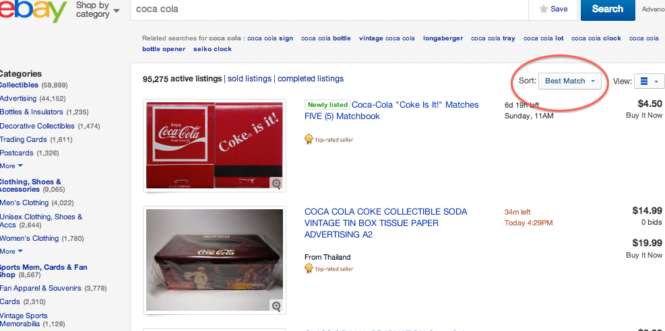The height and width of the screenshot is (331, 665).
Task: Expand More under Collectibles categories
Action: pyautogui.click(x=11, y=165)
